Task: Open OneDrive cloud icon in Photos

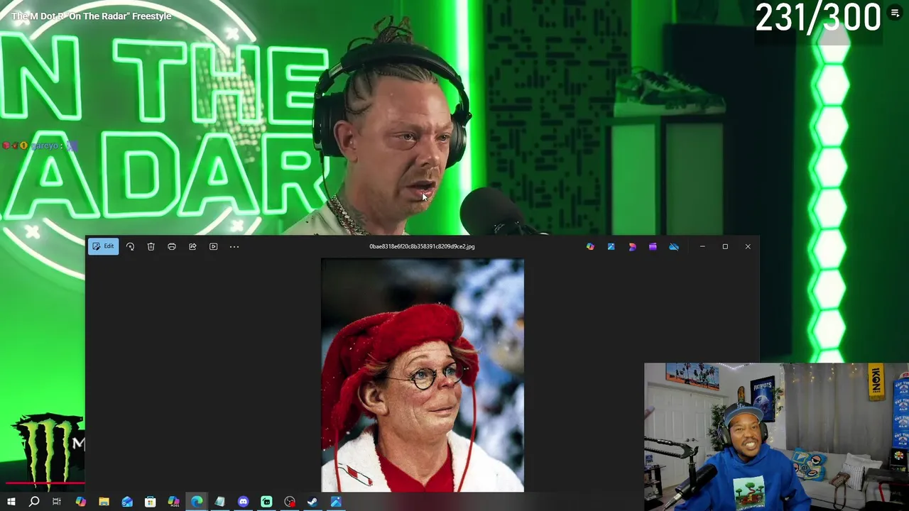Action: pos(674,246)
